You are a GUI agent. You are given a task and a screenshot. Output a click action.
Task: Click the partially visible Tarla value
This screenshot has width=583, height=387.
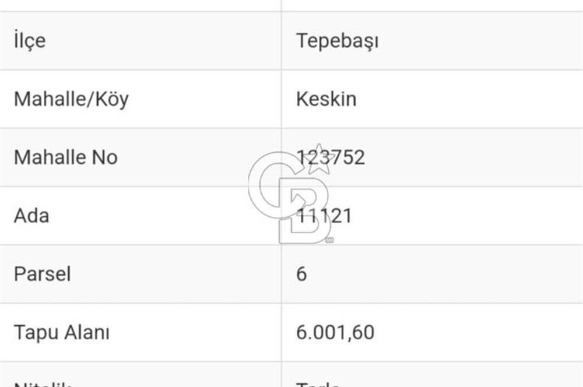pyautogui.click(x=318, y=382)
